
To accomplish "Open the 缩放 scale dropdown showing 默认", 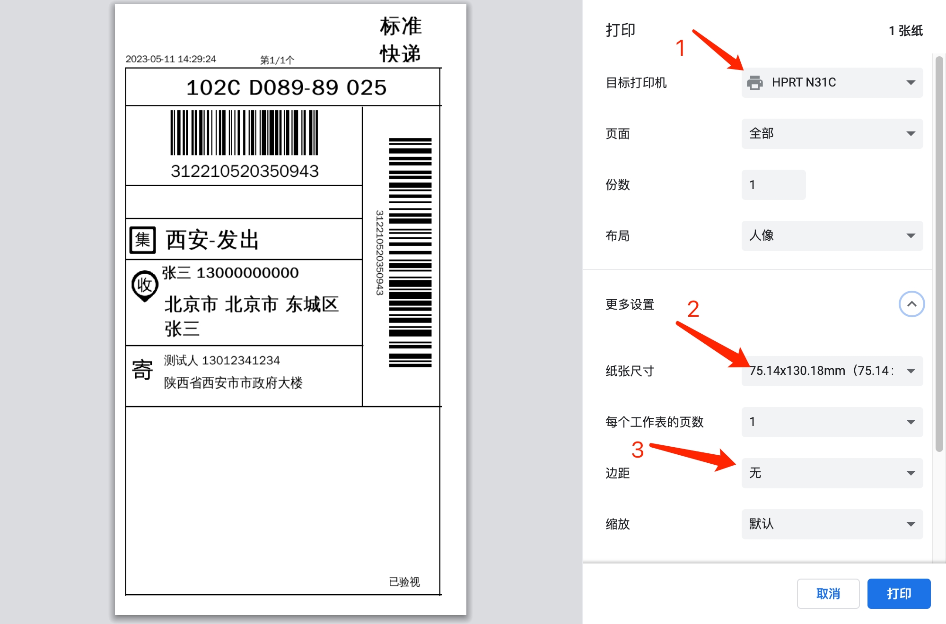I will pyautogui.click(x=832, y=524).
